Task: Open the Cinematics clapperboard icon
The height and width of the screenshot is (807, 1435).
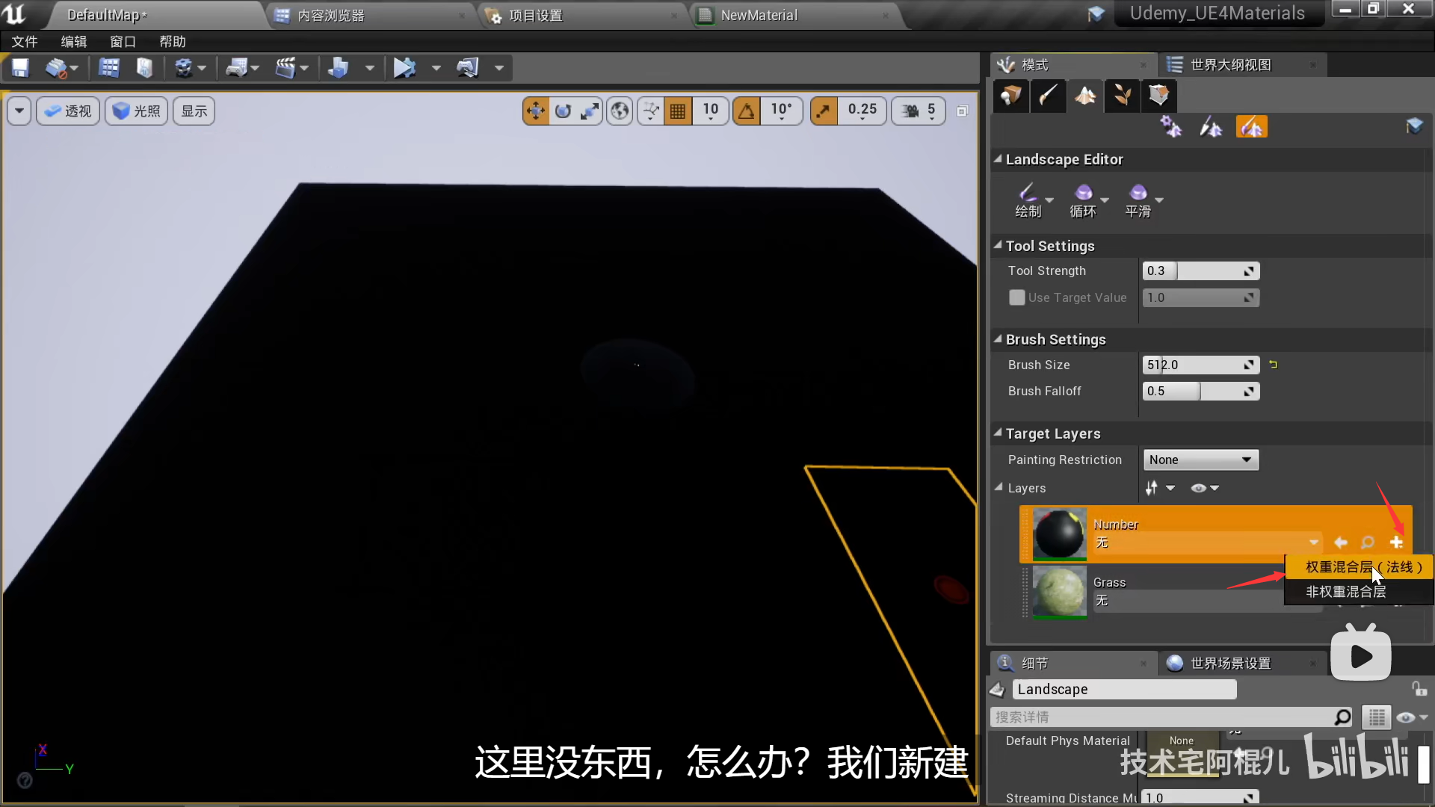Action: point(286,68)
